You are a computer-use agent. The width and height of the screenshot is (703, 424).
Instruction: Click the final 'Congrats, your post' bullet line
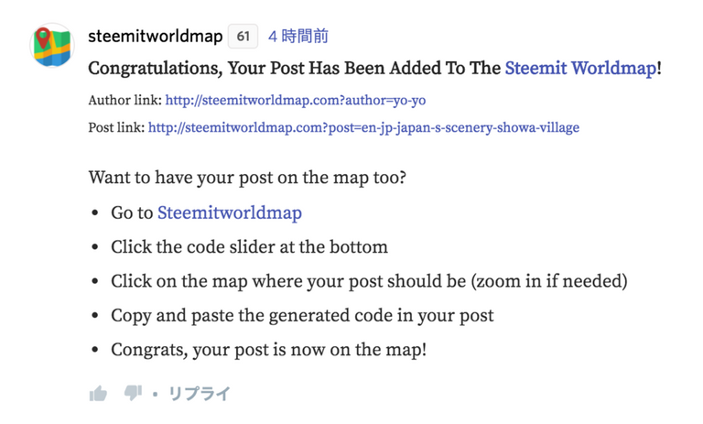[268, 349]
